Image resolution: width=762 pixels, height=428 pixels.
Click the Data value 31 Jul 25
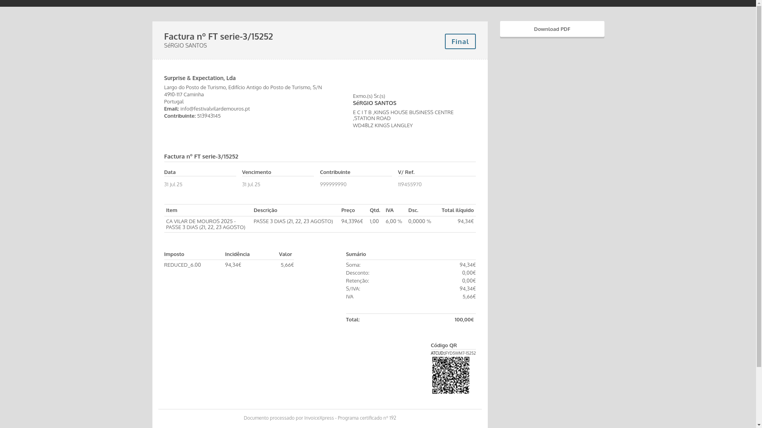click(173, 185)
